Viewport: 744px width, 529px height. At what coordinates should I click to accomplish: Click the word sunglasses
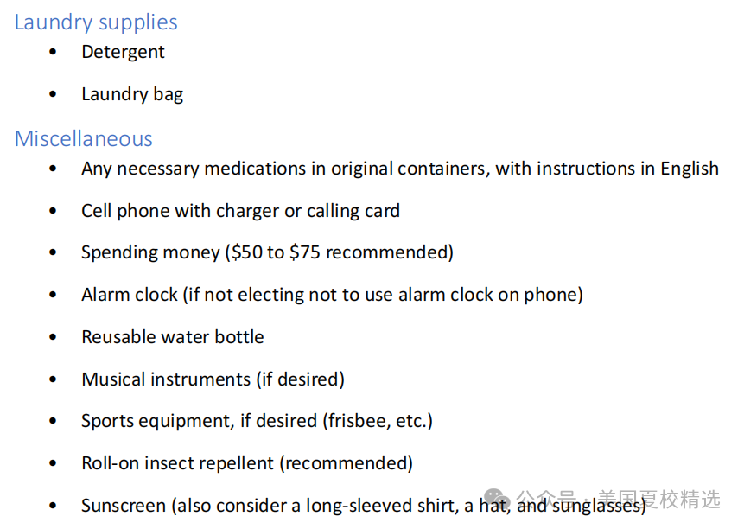(596, 507)
